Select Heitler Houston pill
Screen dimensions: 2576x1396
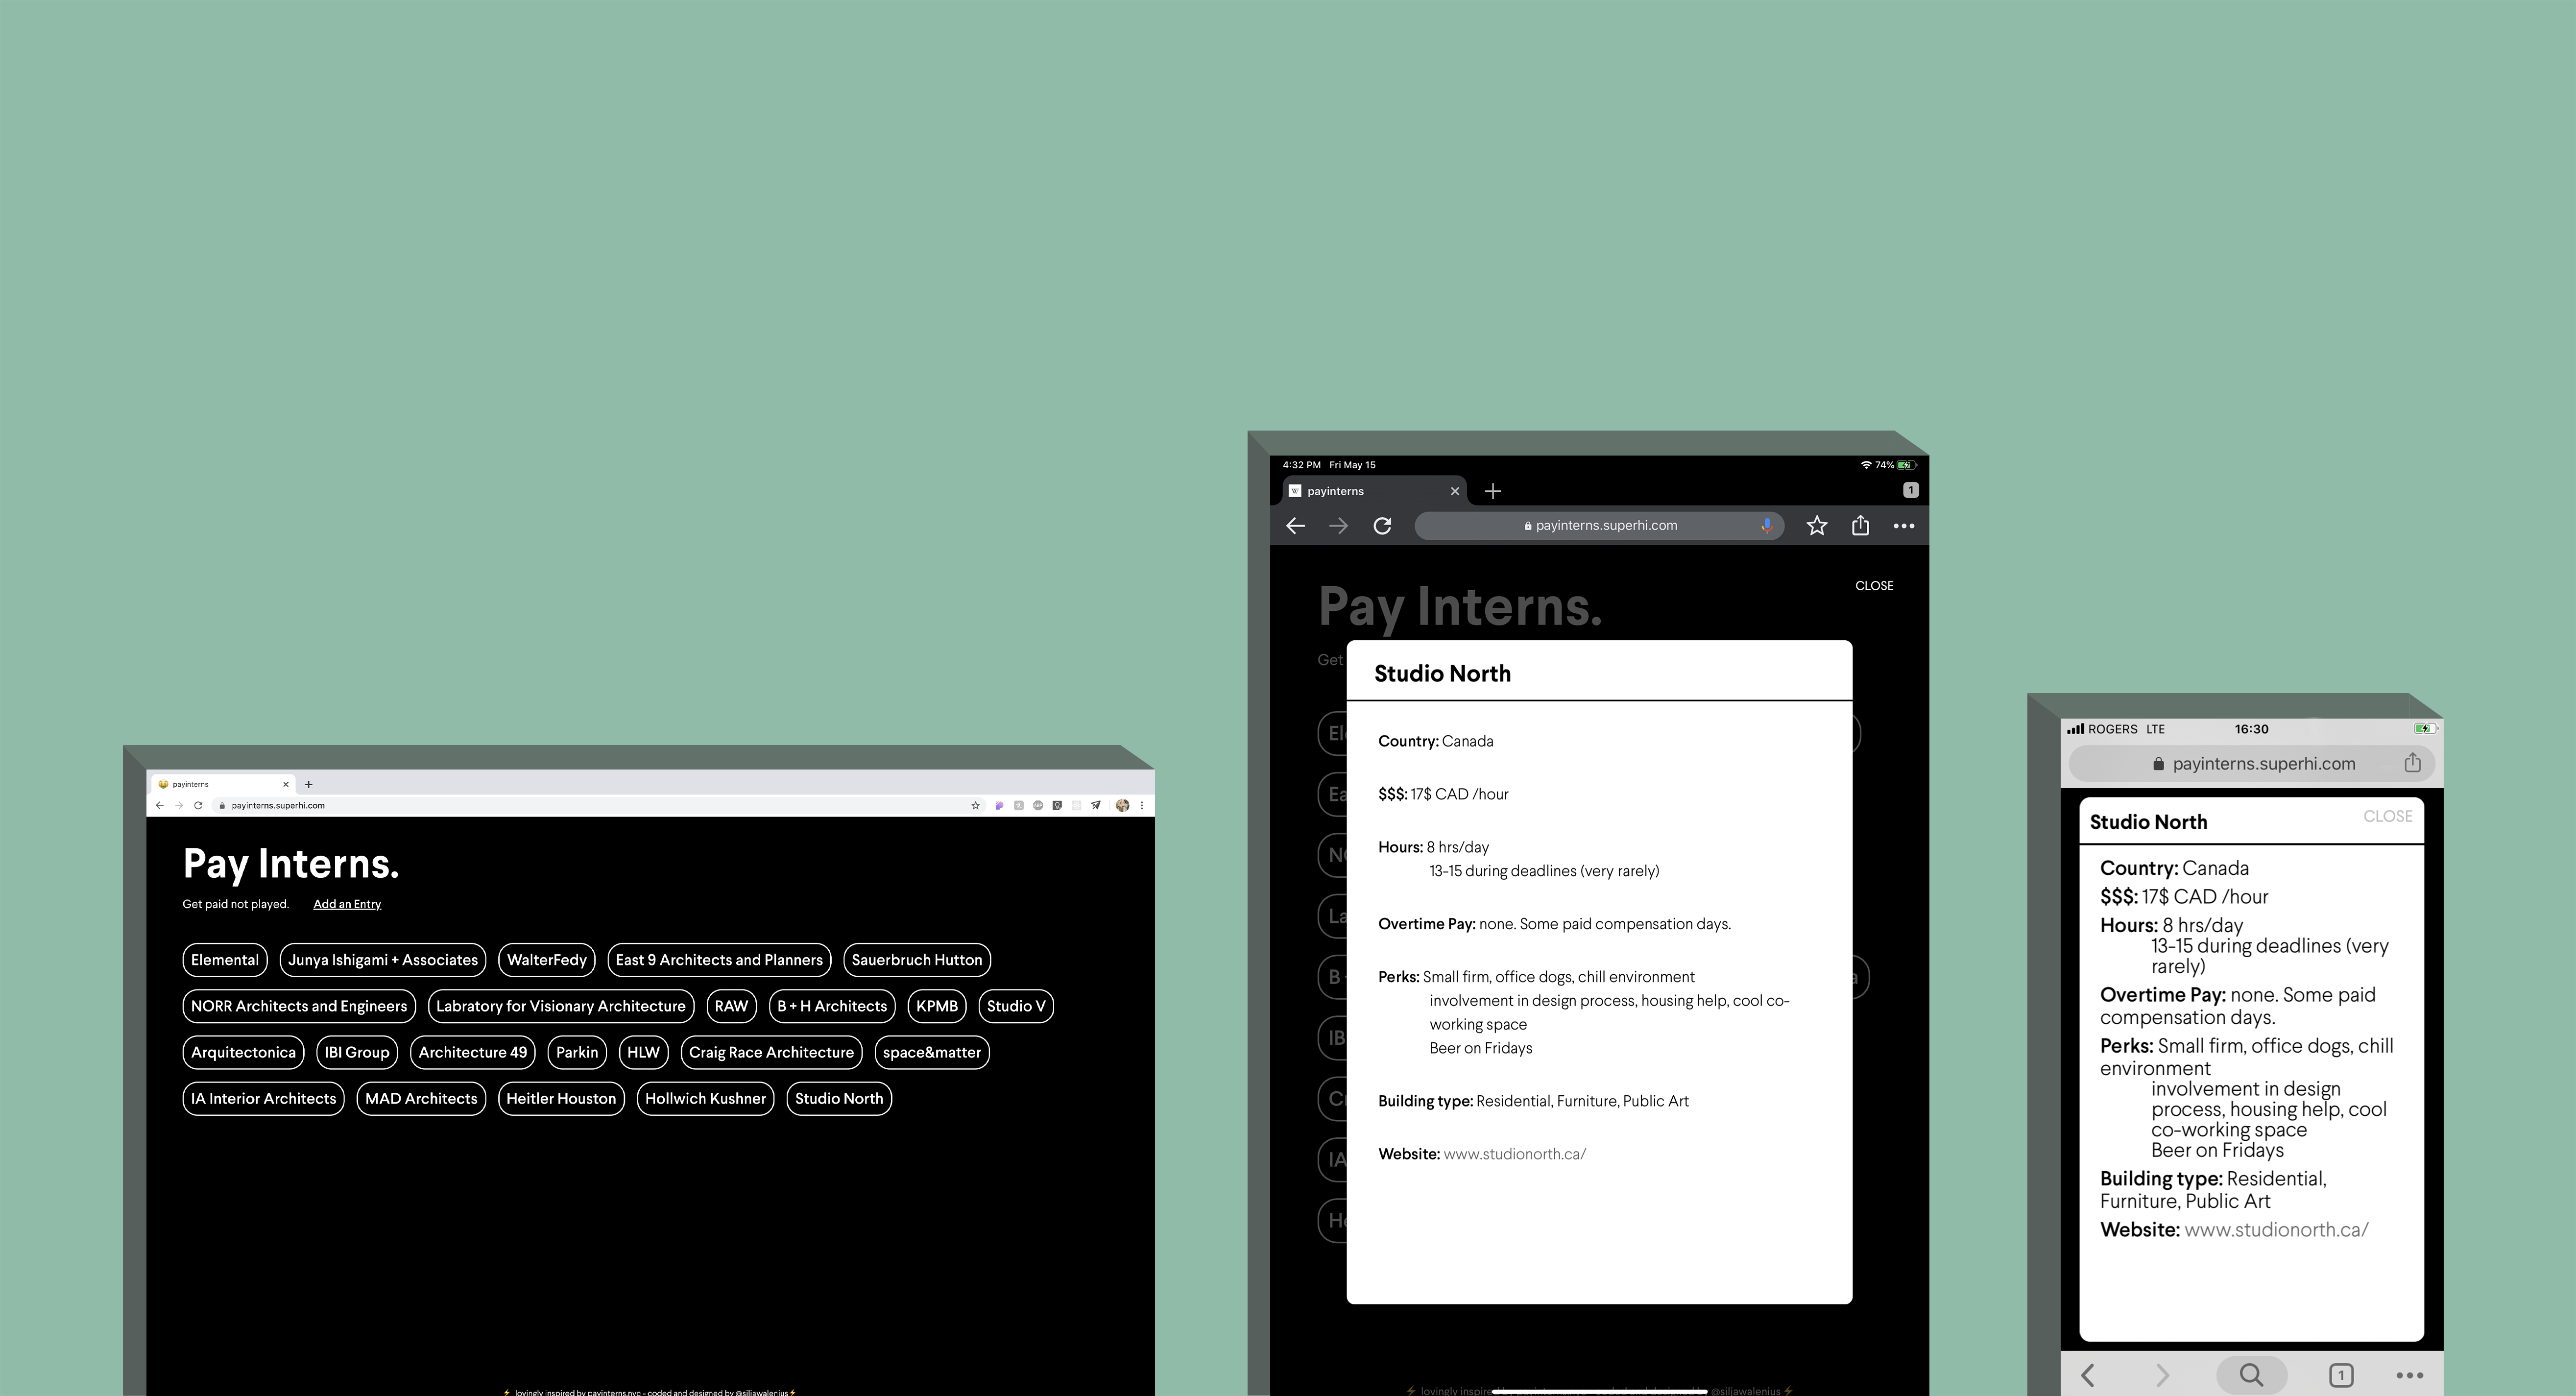pos(561,1098)
